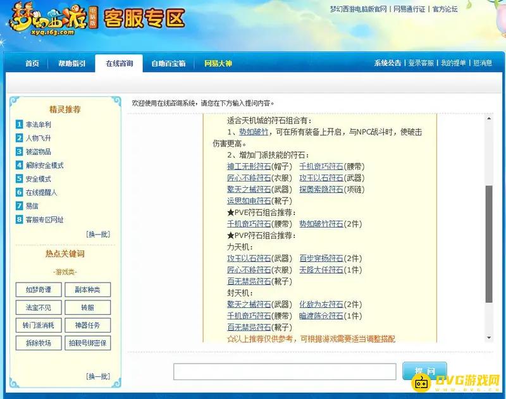This screenshot has width=506, height=399.
Task: Click 登录客服 to sign in
Action: (x=421, y=63)
